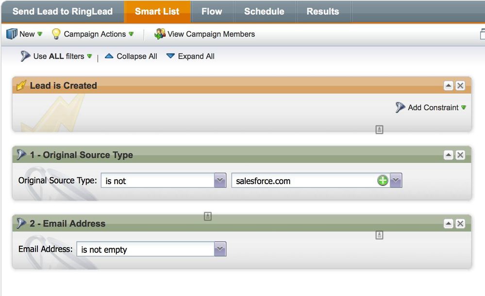Collapse the Email Address filter panel
Screen dimensions: 485x296
click(x=449, y=223)
